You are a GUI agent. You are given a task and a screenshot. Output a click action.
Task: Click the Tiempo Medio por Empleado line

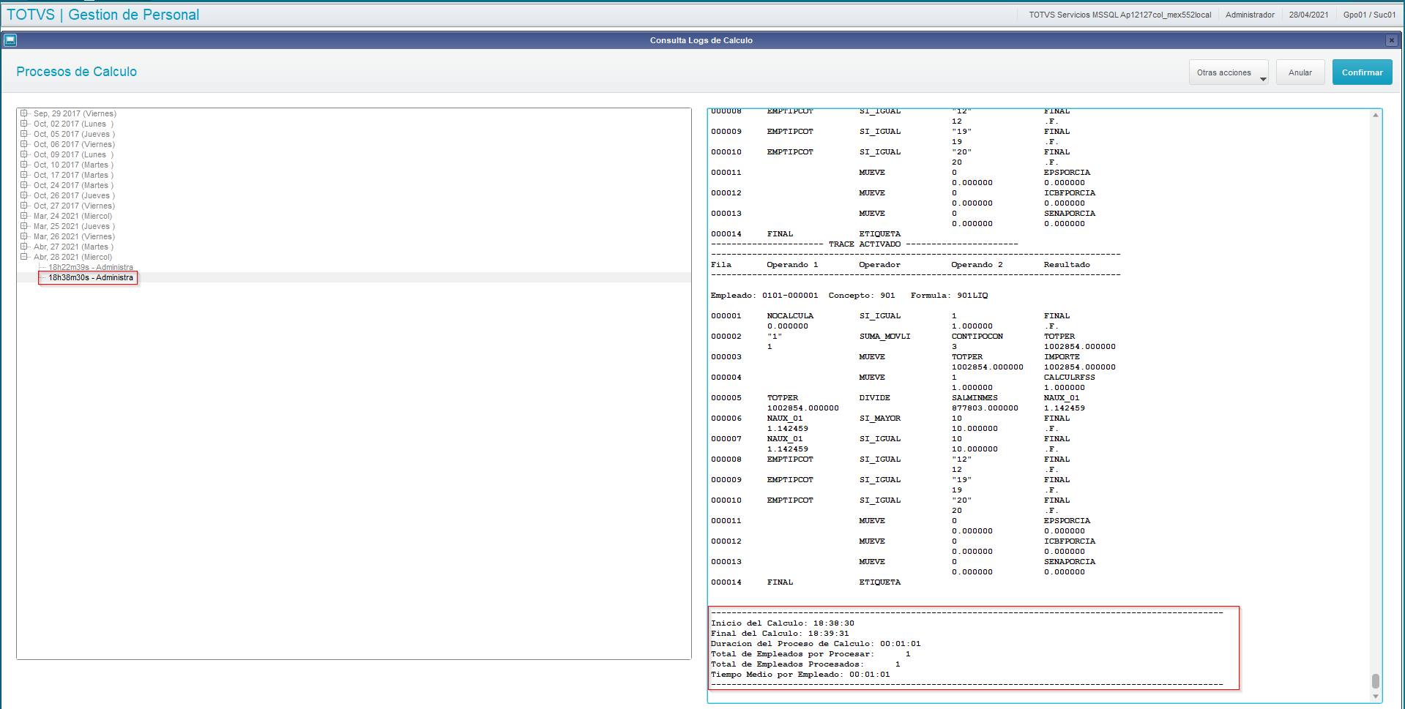click(x=800, y=675)
